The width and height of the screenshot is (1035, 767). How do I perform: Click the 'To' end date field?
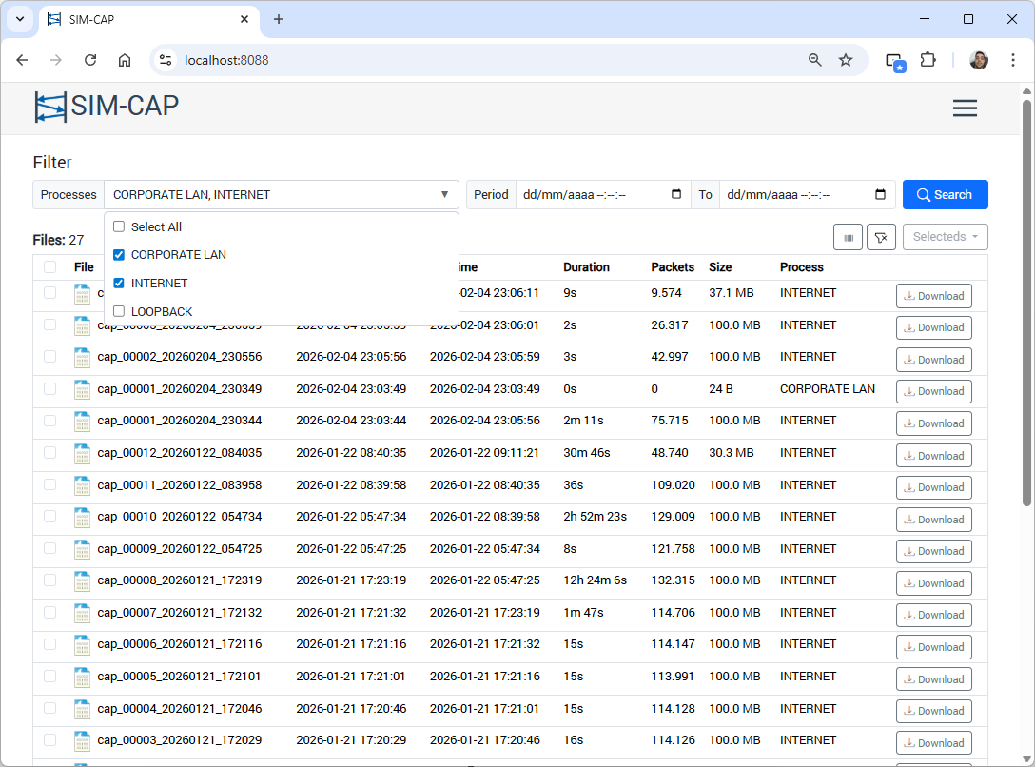click(797, 194)
